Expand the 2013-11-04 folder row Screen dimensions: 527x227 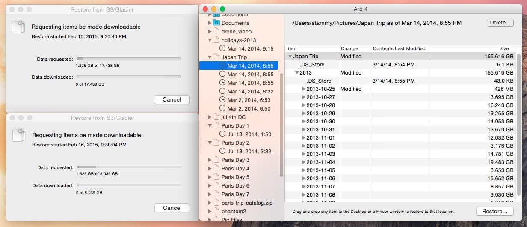pyautogui.click(x=304, y=162)
